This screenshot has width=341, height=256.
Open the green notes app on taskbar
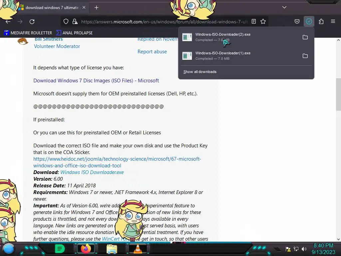[60, 249]
